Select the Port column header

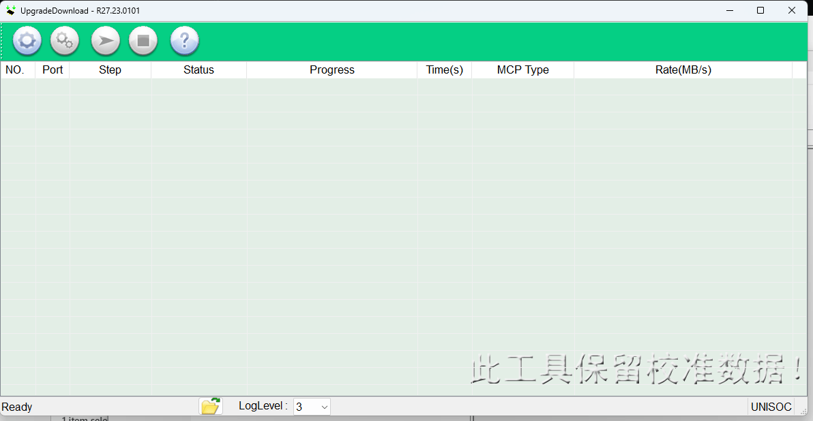(53, 69)
